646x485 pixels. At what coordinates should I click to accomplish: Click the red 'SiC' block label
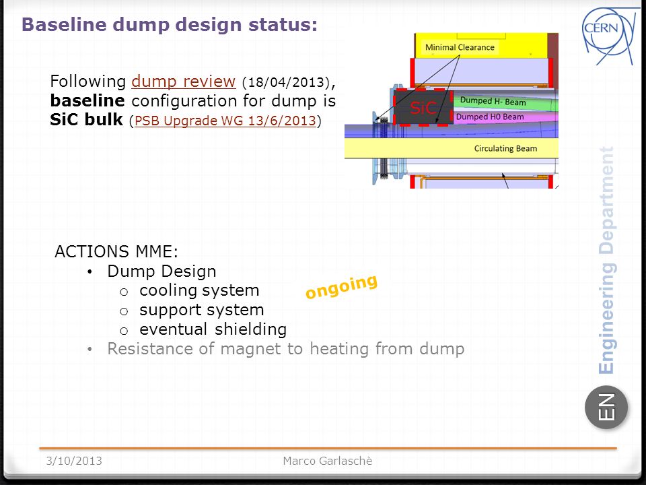(423, 108)
